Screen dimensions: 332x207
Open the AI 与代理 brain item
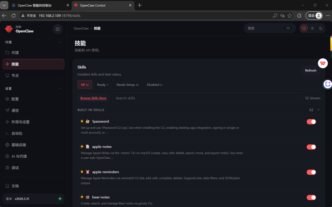[34, 156]
